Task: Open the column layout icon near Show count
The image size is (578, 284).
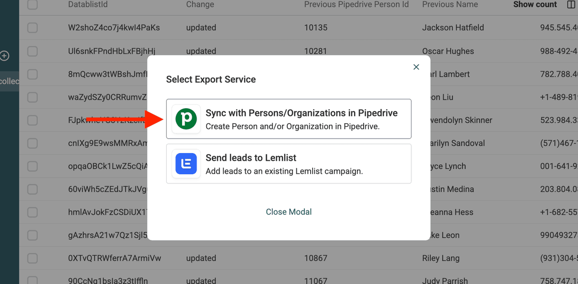Action: coord(571,4)
